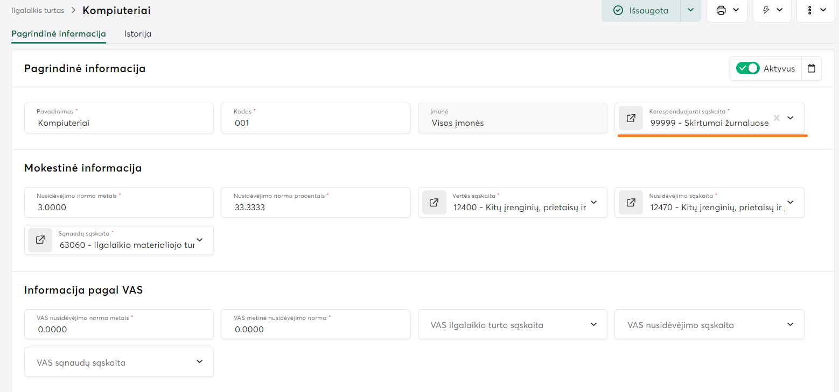Open the arrow next to Išsaugota button
The width and height of the screenshot is (839, 392).
pyautogui.click(x=690, y=10)
